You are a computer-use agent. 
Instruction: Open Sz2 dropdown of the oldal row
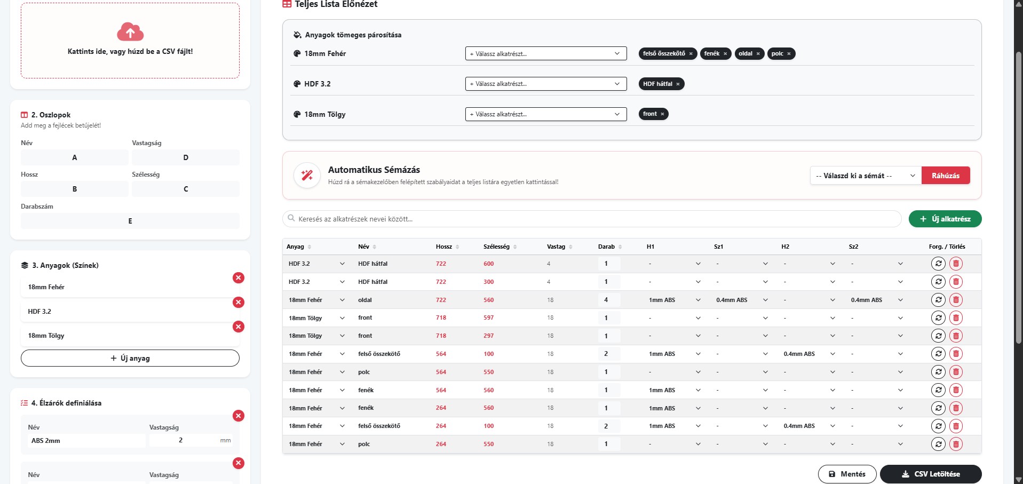pos(877,300)
